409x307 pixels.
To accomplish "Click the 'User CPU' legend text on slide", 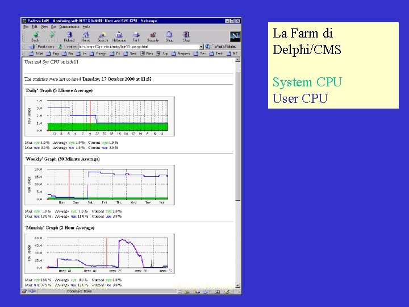I will point(300,99).
